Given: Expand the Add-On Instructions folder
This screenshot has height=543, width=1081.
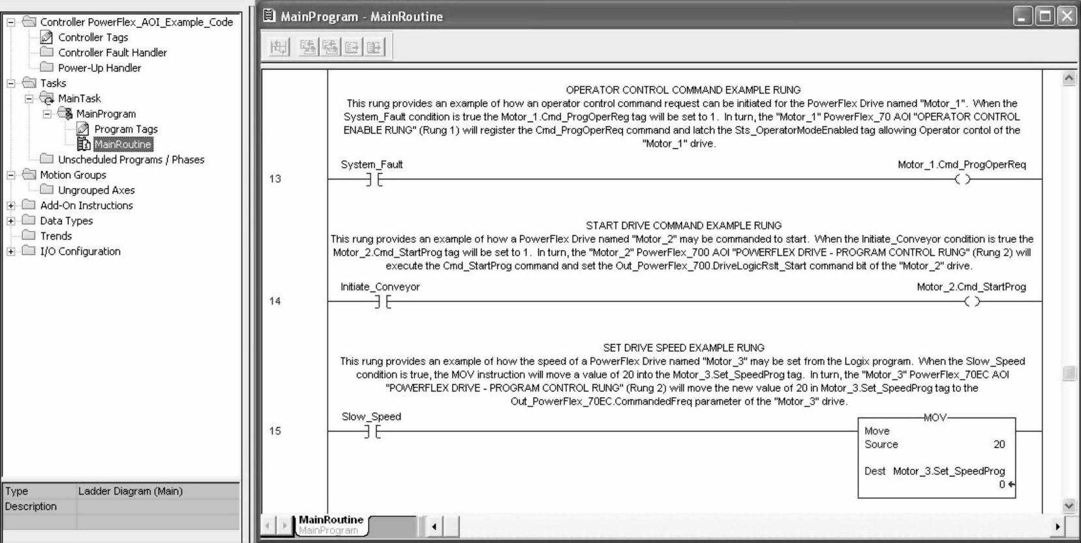Looking at the screenshot, I should 11,206.
